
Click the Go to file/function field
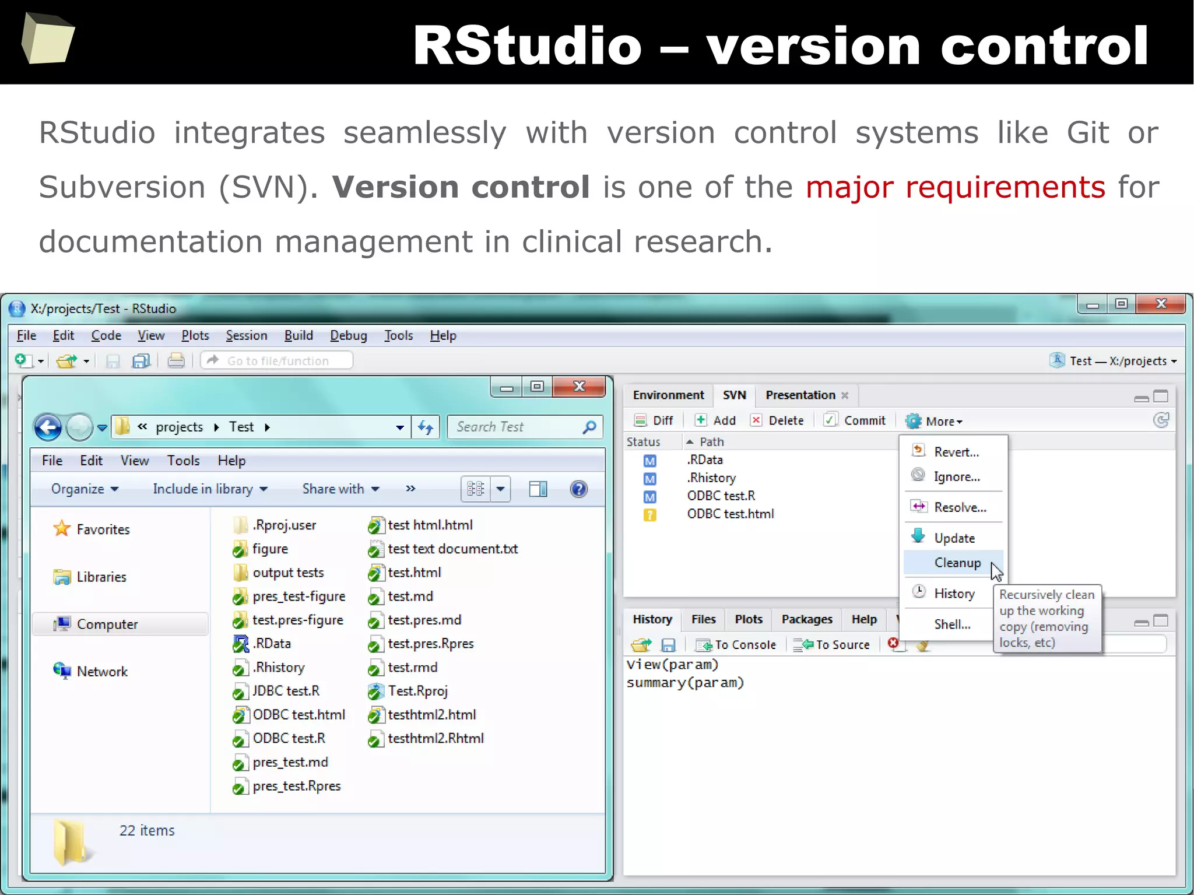tap(277, 361)
